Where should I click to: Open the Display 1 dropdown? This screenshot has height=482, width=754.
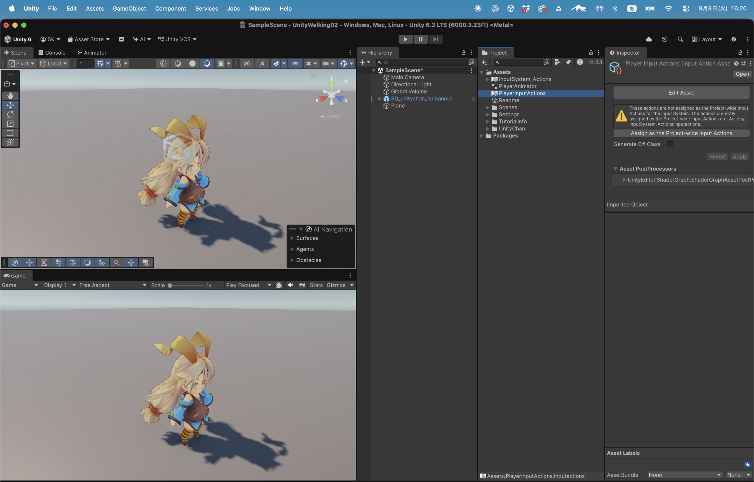tap(59, 285)
